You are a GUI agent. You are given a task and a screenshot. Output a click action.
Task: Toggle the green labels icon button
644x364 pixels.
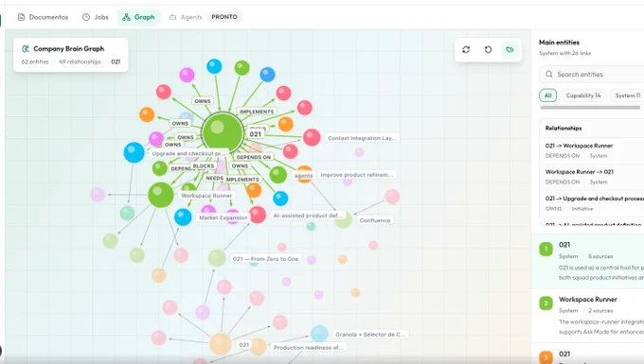click(x=510, y=49)
